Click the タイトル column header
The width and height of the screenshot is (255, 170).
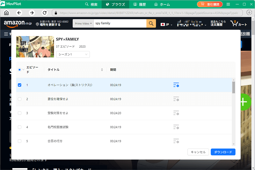[54, 70]
